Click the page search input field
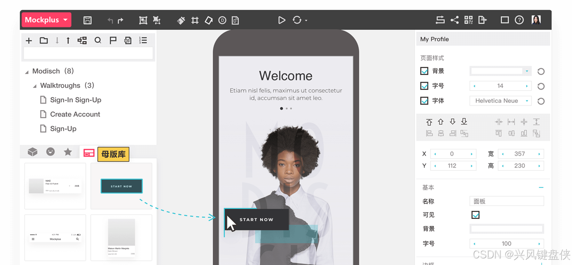Viewport: 572px width, 265px height. (x=88, y=53)
